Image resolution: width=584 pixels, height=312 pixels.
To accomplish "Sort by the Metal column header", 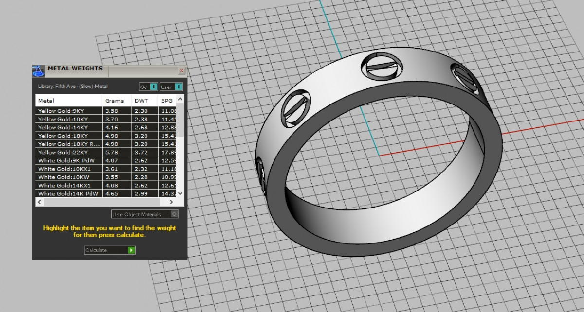I will (68, 101).
